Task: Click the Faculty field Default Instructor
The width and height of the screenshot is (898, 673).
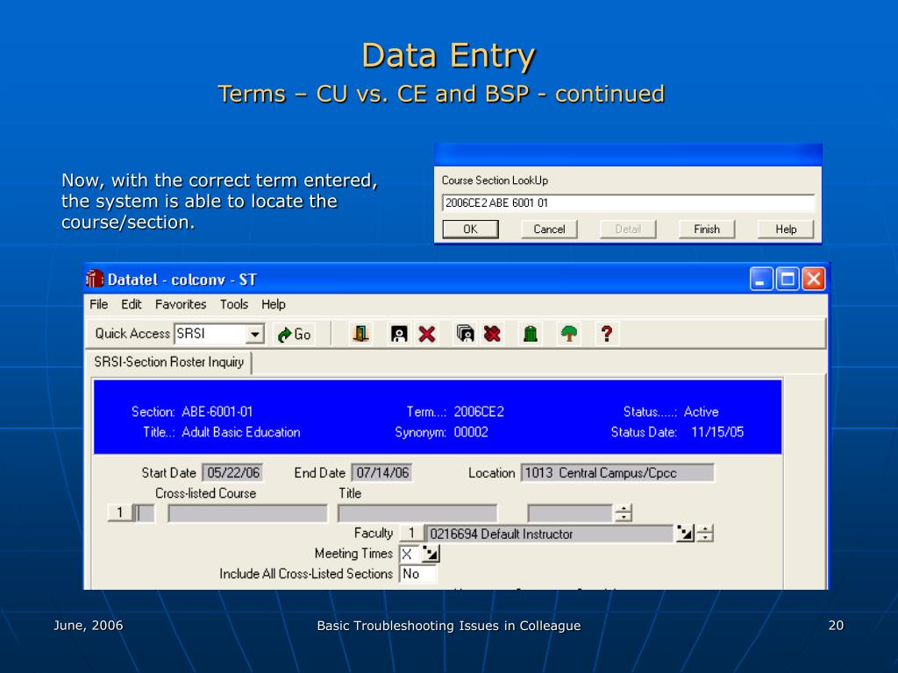Action: click(549, 534)
